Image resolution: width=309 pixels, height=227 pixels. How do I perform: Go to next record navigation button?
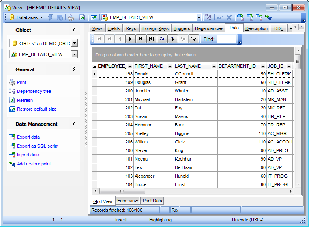[x=130, y=39]
